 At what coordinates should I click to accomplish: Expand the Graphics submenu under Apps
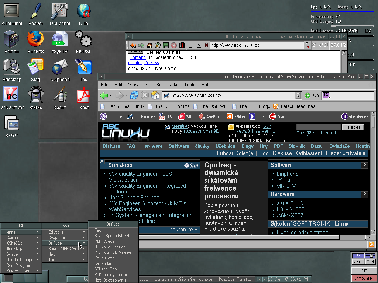65,238
